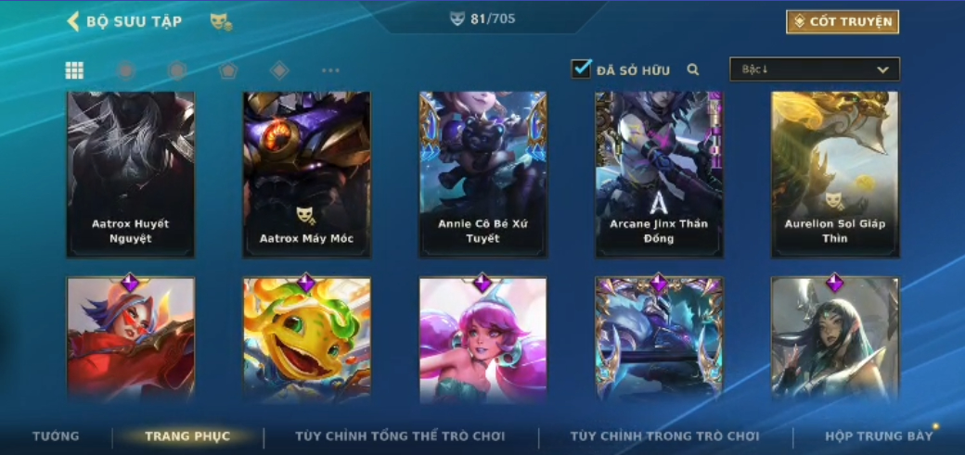This screenshot has width=965, height=455.
Task: Open the mask coins icon next to Bộ Sưu Tập
Action: [x=221, y=22]
